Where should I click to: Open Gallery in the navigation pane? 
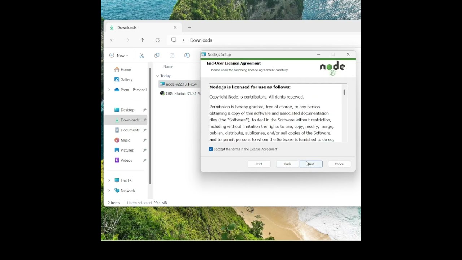coord(126,79)
